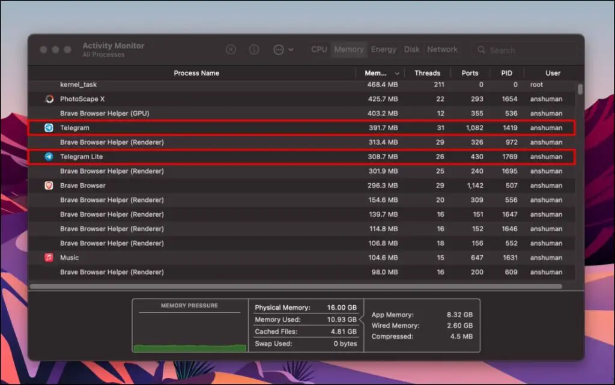Click the PhotoScape X app icon
The width and height of the screenshot is (615, 385).
49,99
